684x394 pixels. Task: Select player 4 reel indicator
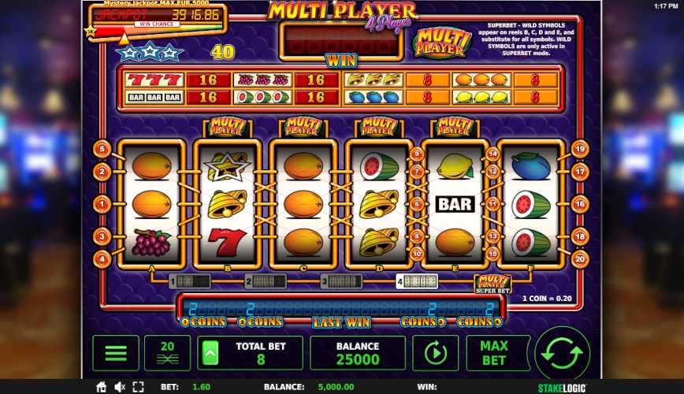pyautogui.click(x=417, y=281)
